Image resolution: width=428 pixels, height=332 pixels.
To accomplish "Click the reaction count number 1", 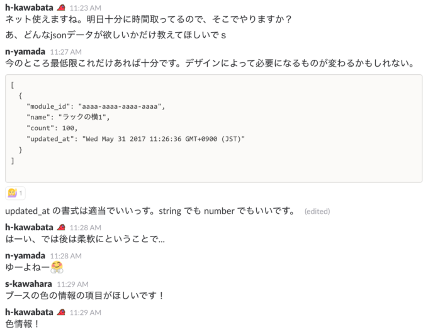I will tap(21, 193).
